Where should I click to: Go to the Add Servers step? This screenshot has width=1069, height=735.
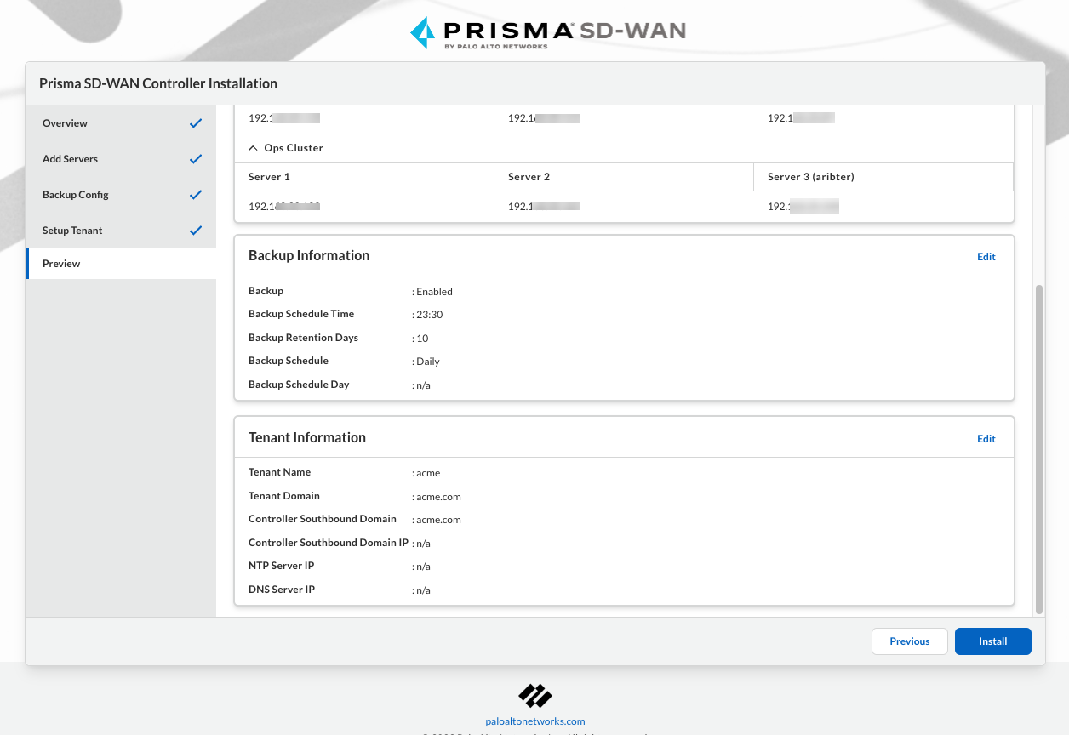121,159
